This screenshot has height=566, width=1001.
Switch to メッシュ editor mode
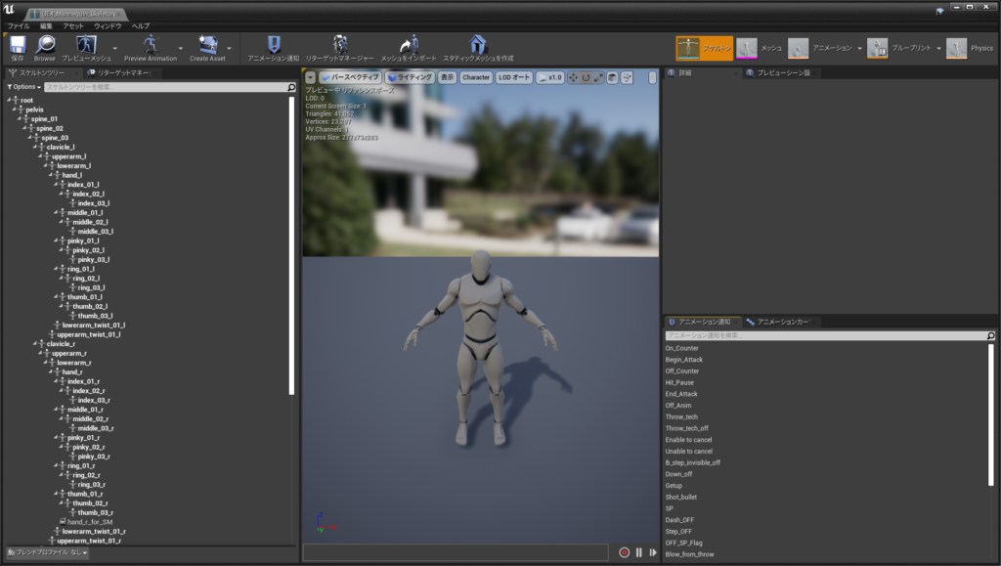point(760,48)
